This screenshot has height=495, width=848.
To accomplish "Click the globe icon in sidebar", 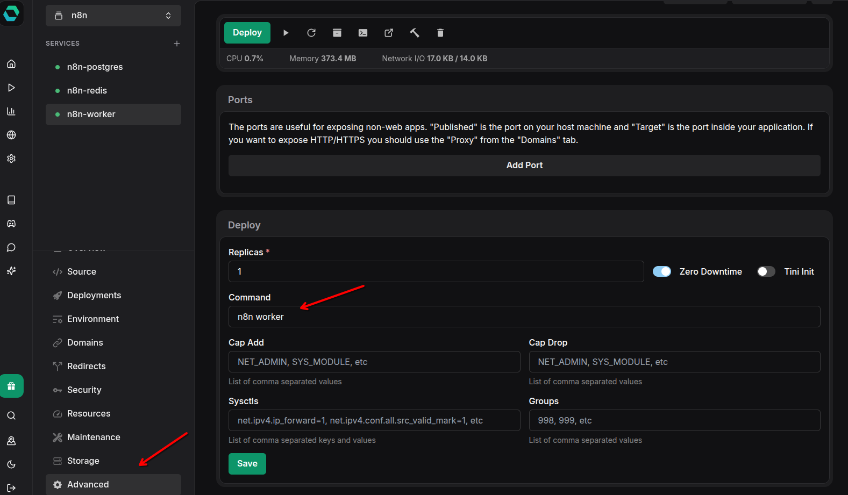I will 11,135.
